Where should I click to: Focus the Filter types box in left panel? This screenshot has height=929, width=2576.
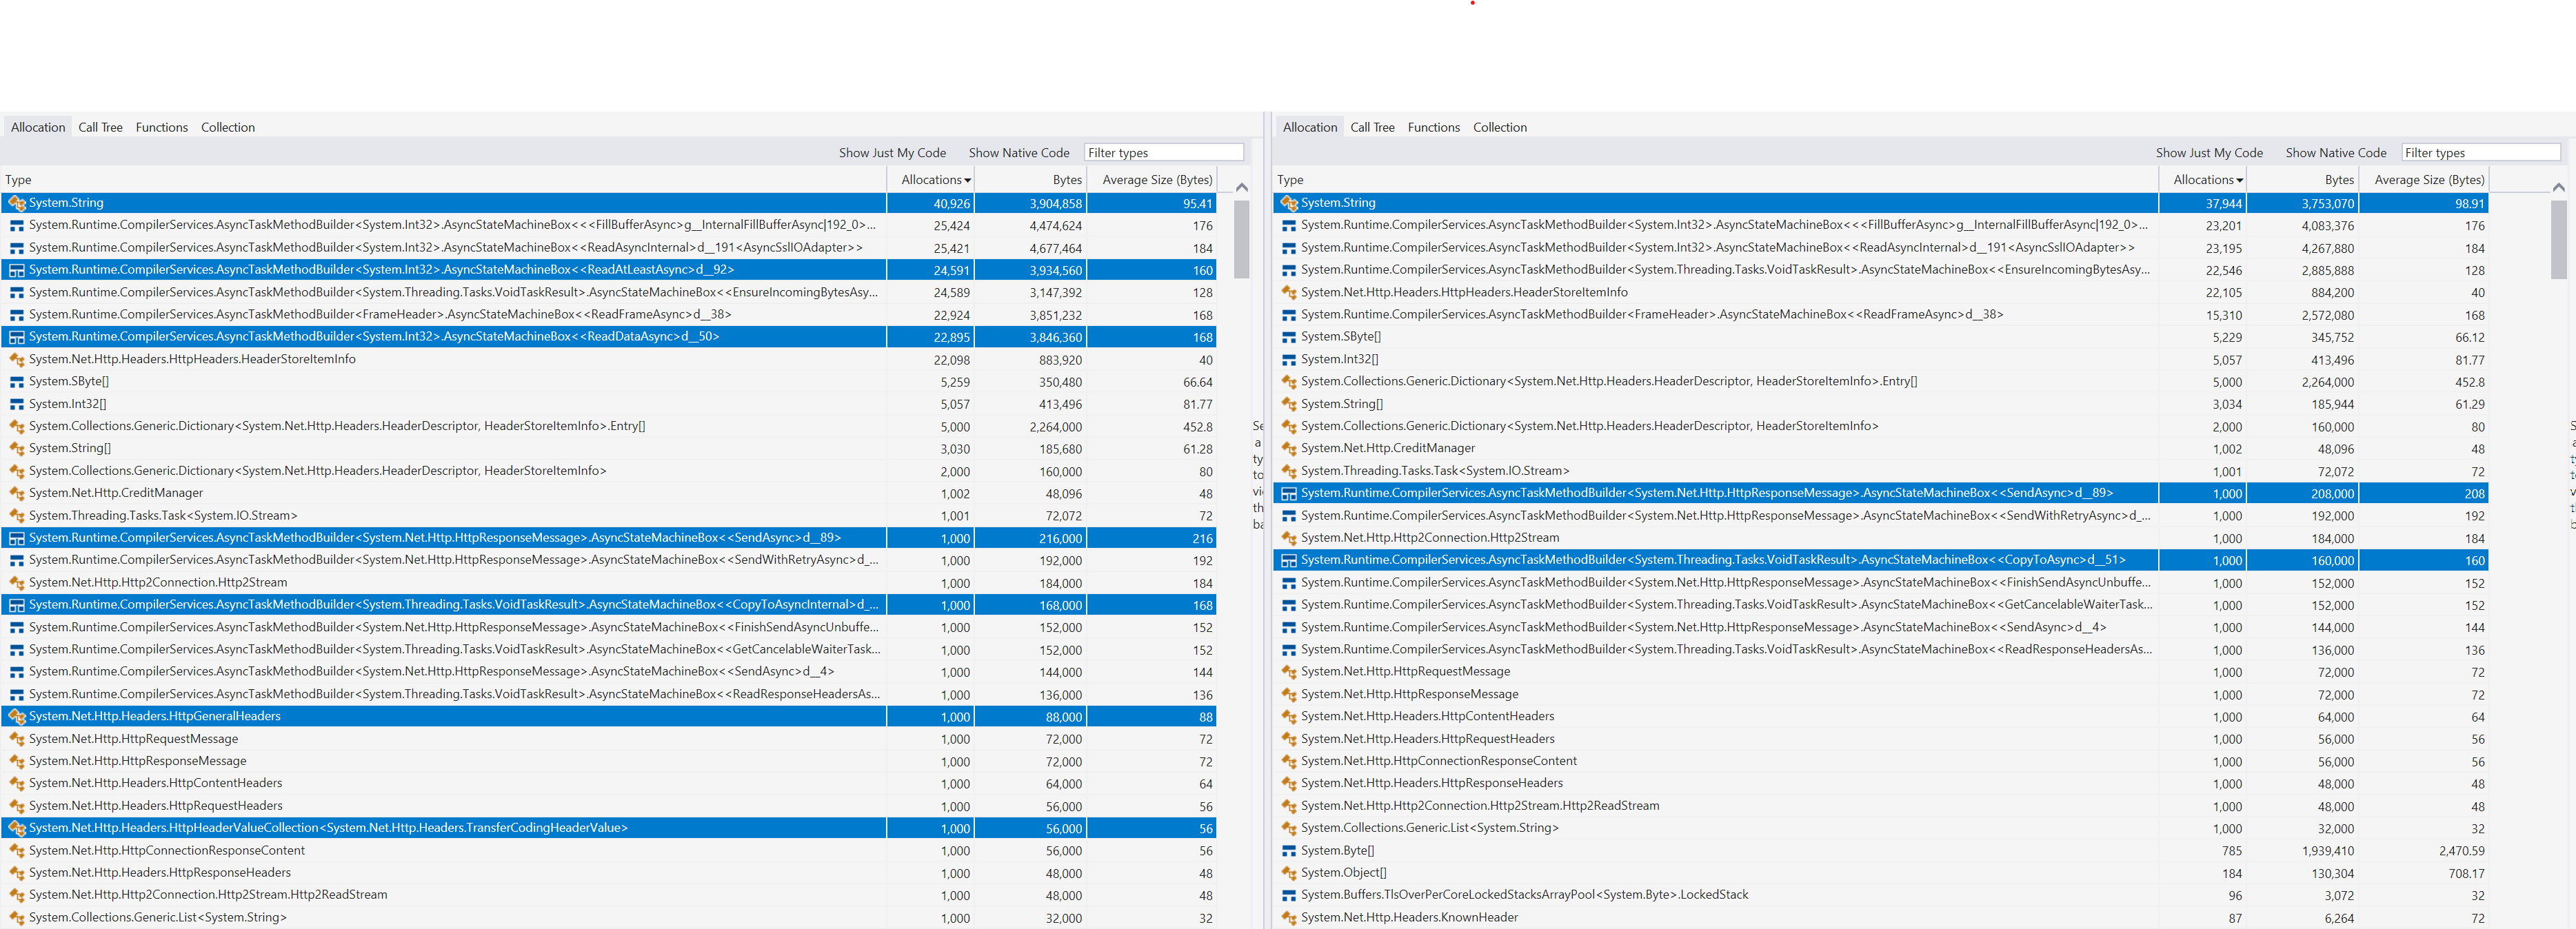[x=1163, y=153]
